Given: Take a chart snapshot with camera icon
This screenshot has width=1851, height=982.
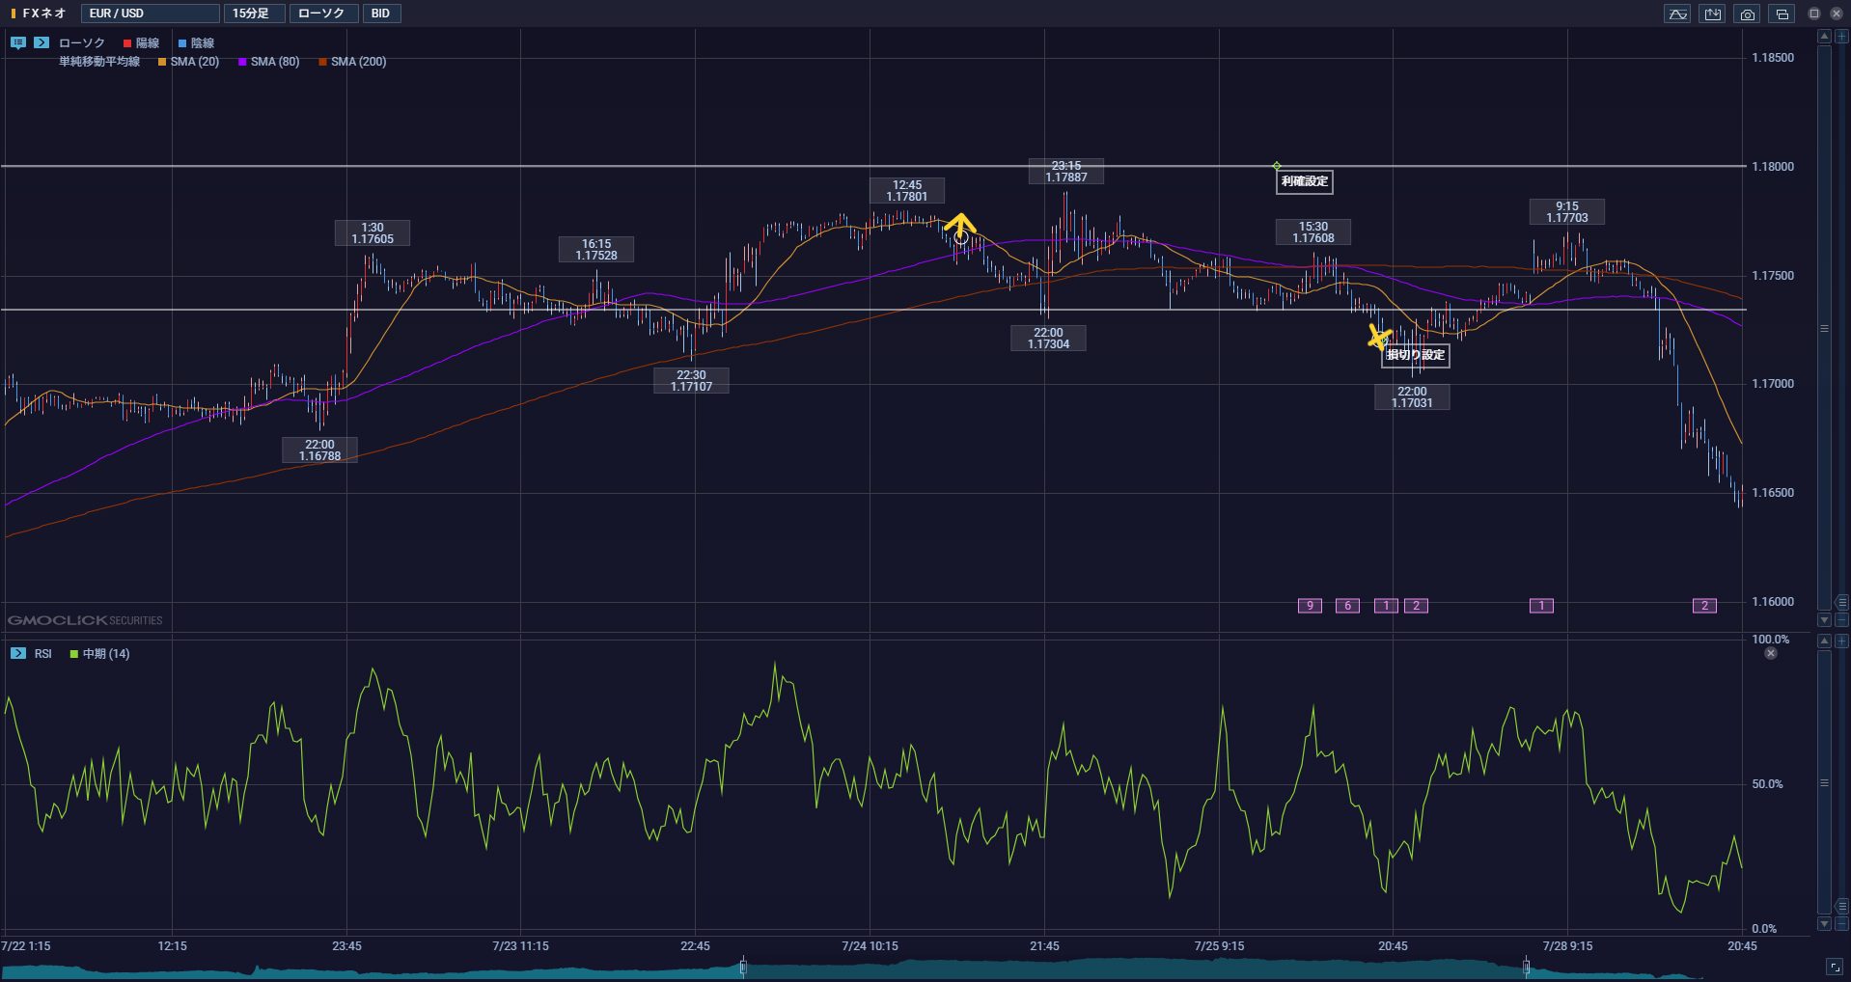Looking at the screenshot, I should pyautogui.click(x=1747, y=14).
